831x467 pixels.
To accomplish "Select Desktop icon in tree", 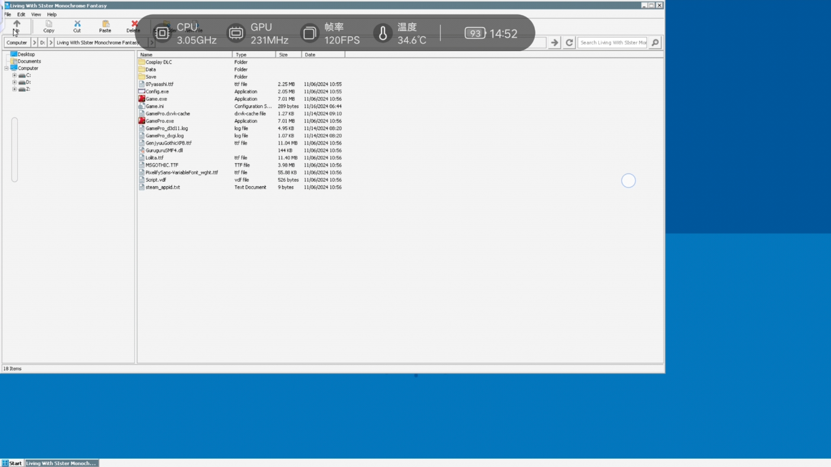I will (14, 54).
